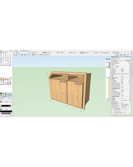Switch to the Data tab in Object Info
The image size is (133, 167).
tap(115, 58)
